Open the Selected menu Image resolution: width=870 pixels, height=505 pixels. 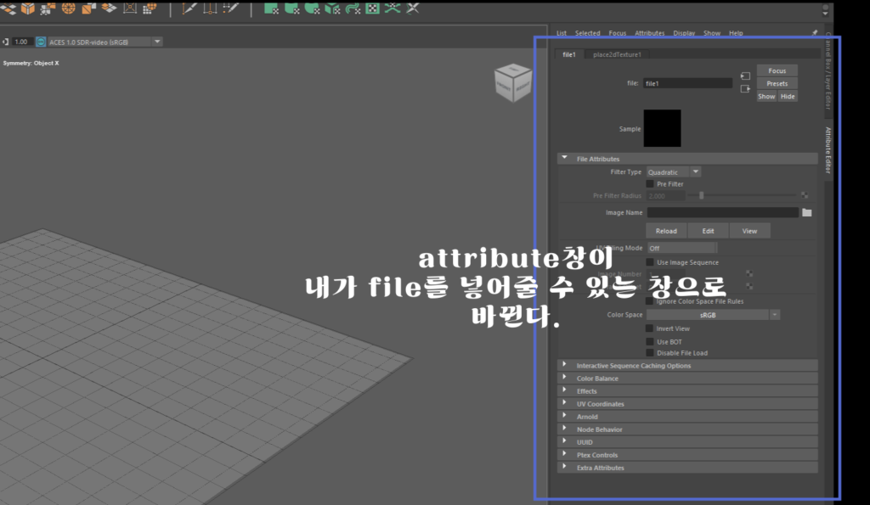[x=588, y=33]
